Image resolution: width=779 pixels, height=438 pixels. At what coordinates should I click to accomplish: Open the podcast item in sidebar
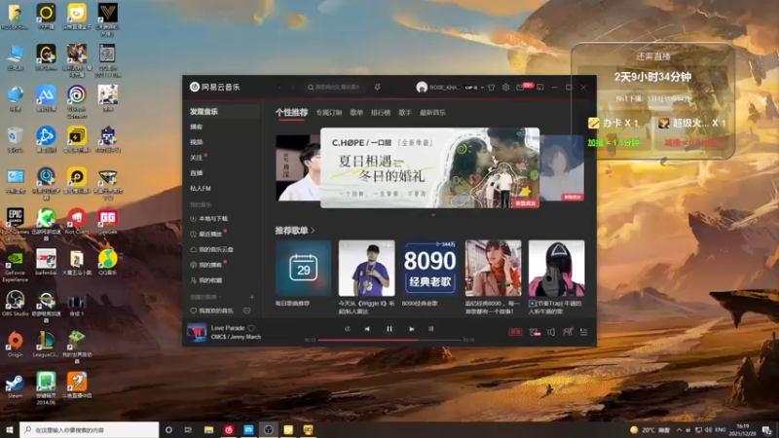click(x=197, y=128)
